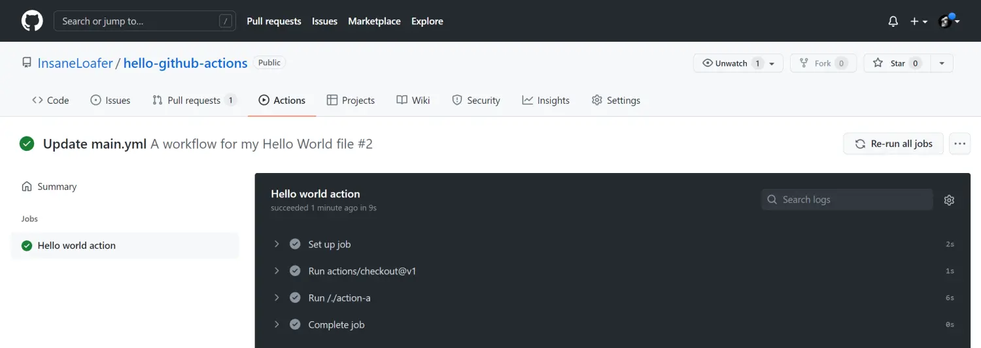
Task: Click the GitHub Octocat logo
Action: tap(32, 21)
